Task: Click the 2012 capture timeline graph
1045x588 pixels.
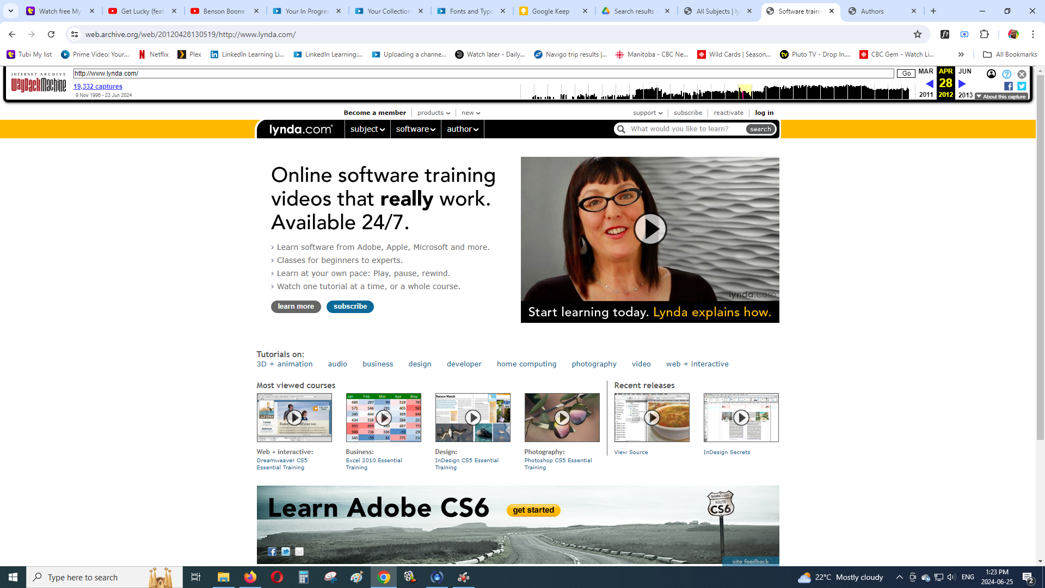Action: tap(745, 93)
